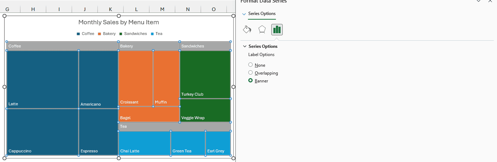Select the Earl Grey treemap block
The image size is (497, 162).
point(218,143)
